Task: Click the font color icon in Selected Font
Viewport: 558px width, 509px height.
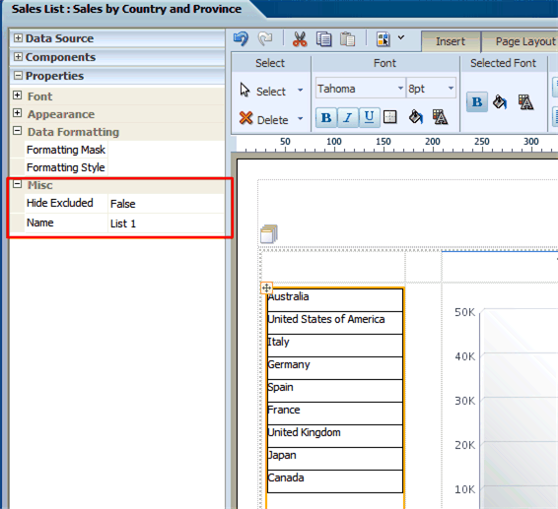Action: (x=525, y=102)
